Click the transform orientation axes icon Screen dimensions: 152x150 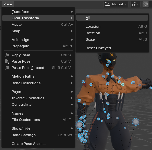coord(107,4)
